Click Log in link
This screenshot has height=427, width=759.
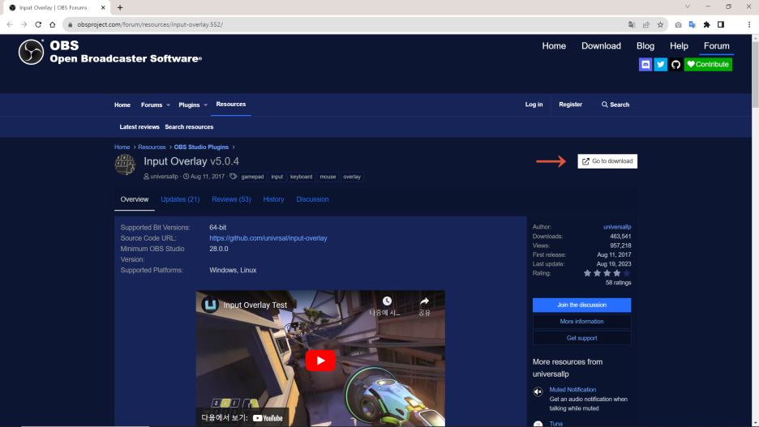click(534, 105)
